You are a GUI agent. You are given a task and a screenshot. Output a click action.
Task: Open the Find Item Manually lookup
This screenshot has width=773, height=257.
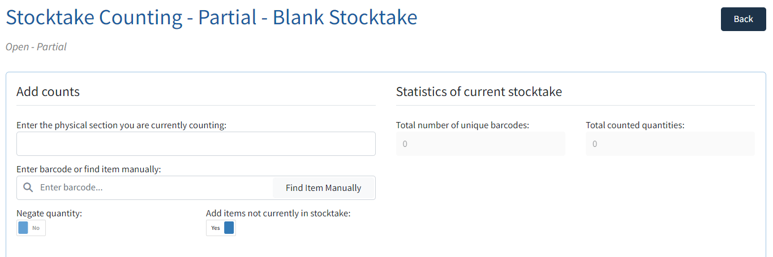pyautogui.click(x=324, y=188)
